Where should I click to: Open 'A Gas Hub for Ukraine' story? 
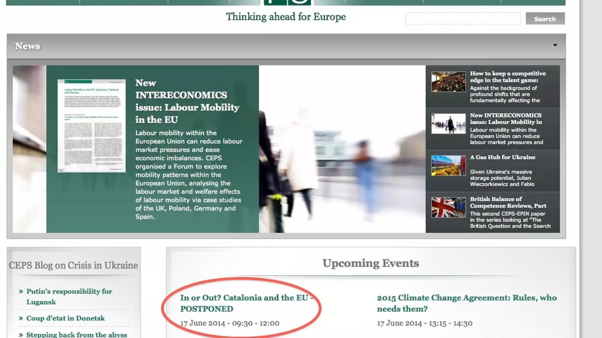[502, 157]
